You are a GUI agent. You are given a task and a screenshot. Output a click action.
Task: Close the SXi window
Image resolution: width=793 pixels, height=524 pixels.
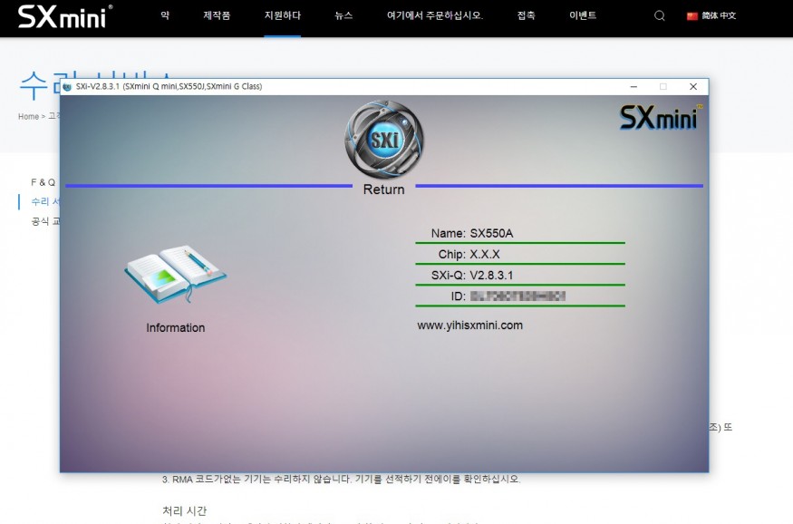click(x=693, y=86)
